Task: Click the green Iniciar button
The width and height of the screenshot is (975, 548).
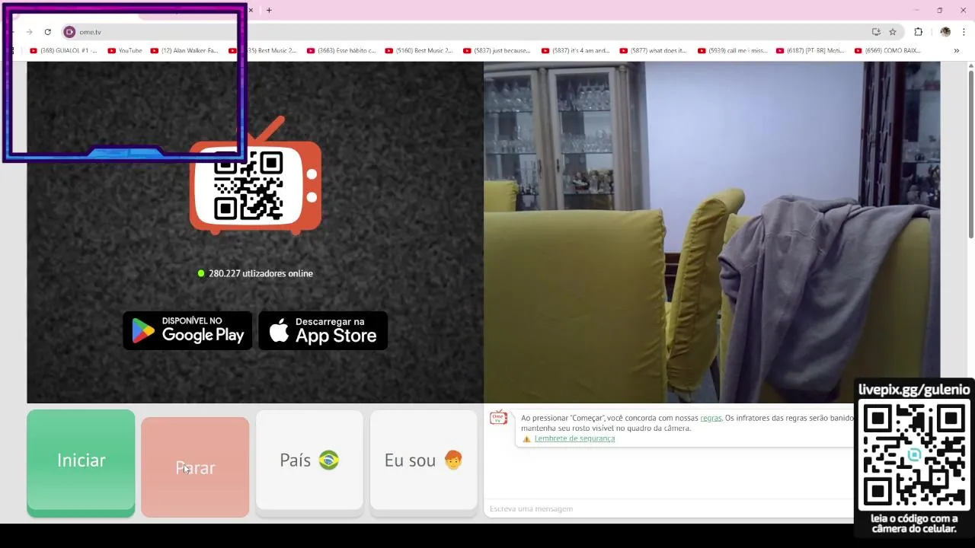Action: 81,463
